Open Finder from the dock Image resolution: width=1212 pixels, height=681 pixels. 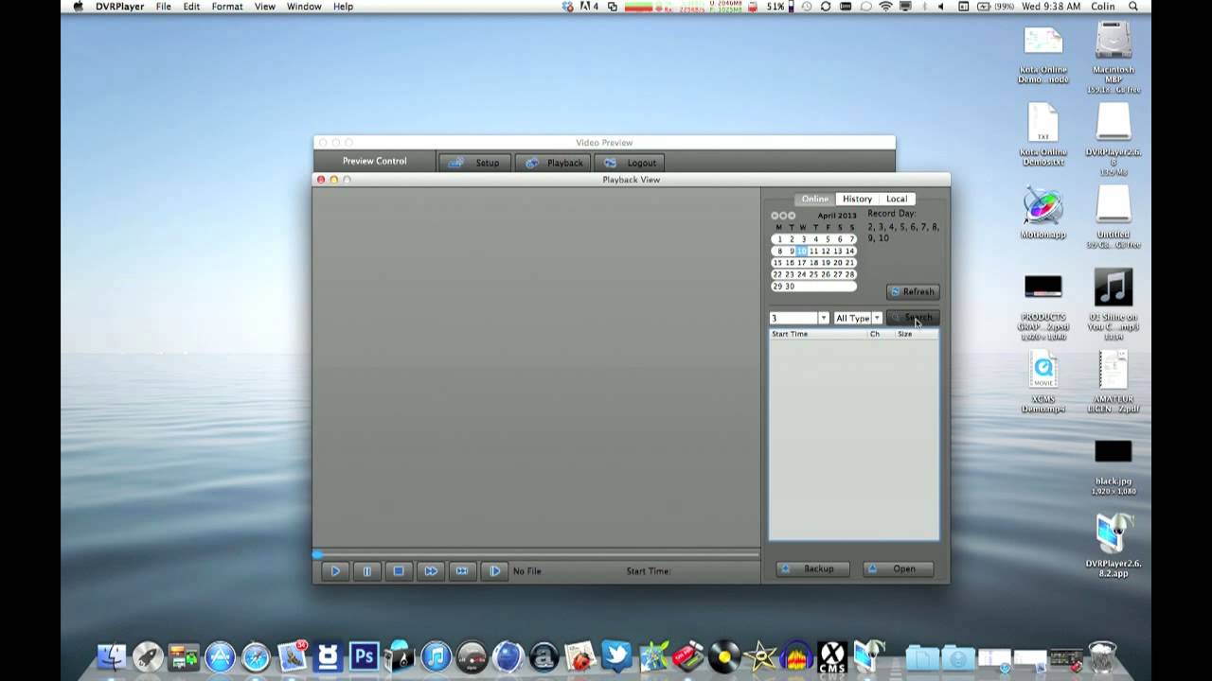point(112,656)
